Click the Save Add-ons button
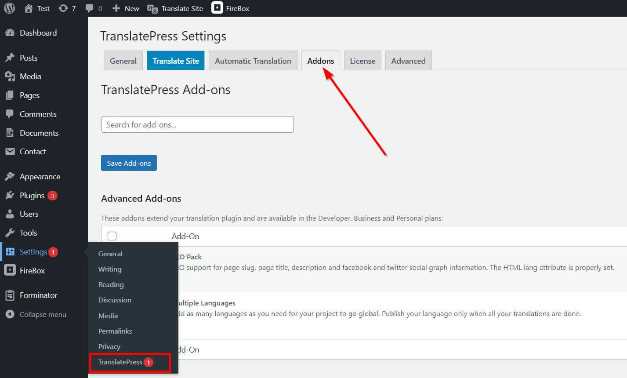This screenshot has height=378, width=627. 129,163
